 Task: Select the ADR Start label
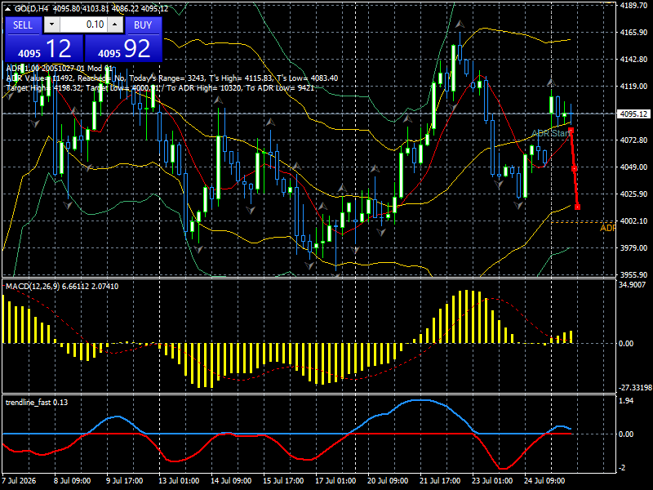coord(552,133)
